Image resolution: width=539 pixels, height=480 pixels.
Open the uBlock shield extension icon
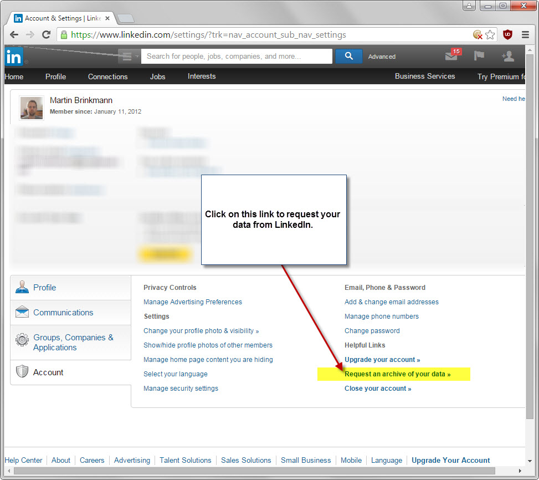[508, 35]
